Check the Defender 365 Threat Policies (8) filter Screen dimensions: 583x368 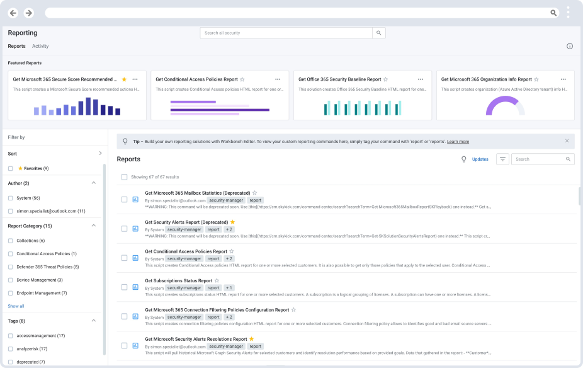click(x=11, y=267)
